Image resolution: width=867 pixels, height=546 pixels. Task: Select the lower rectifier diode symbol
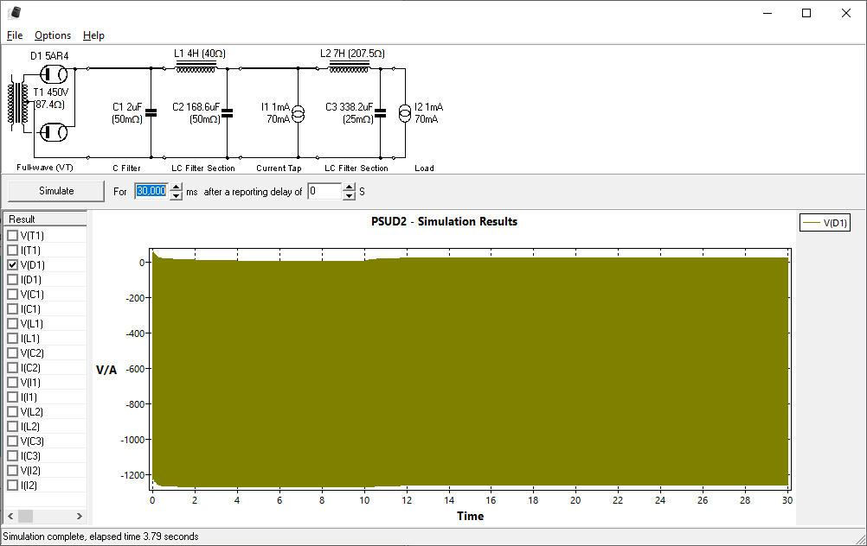[x=54, y=132]
